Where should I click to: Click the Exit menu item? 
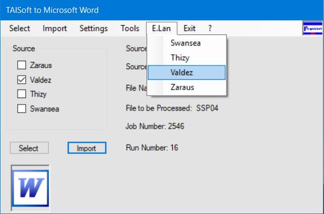coord(189,28)
